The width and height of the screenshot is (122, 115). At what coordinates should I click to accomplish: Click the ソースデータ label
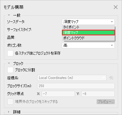coord(16,22)
